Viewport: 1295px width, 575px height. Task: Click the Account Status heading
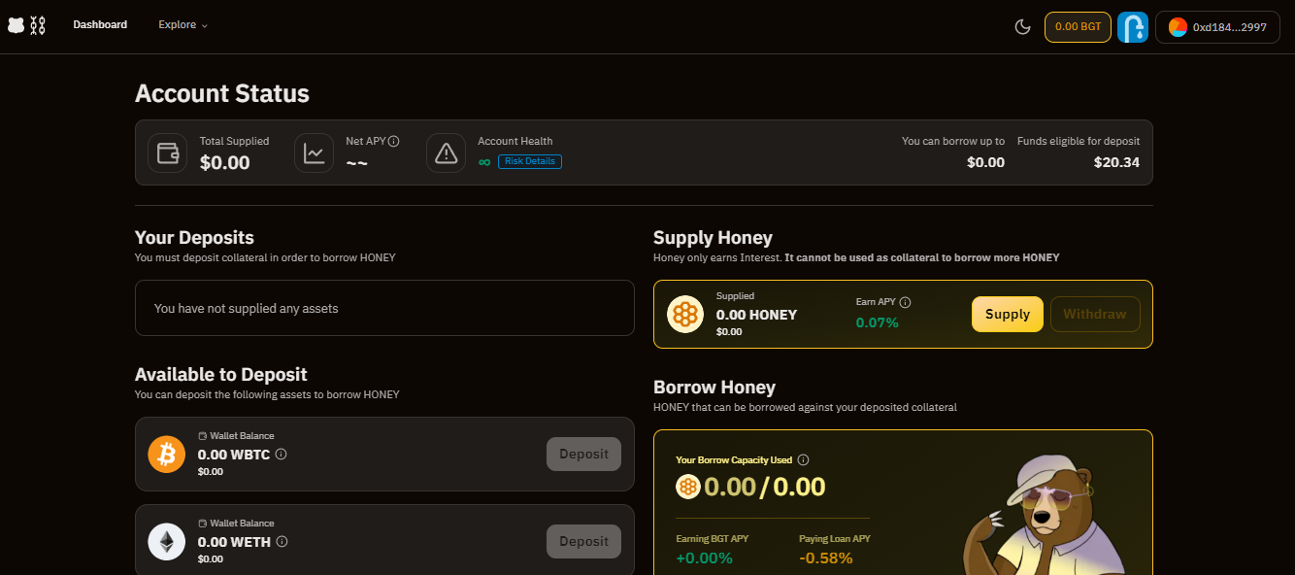(222, 93)
